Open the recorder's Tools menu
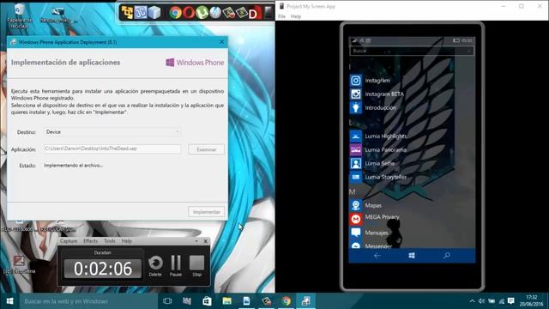Viewport: 549px width, 309px height. [109, 241]
